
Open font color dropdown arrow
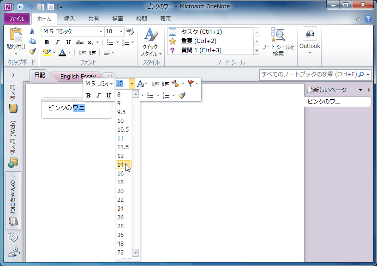[70, 52]
